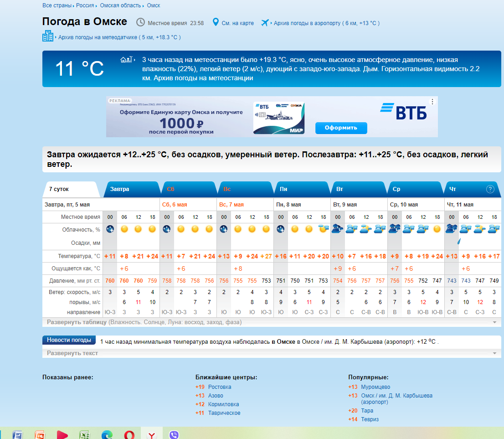Image resolution: width=504 pixels, height=439 pixels.
Task: Open См. на карте link
Action: [237, 23]
